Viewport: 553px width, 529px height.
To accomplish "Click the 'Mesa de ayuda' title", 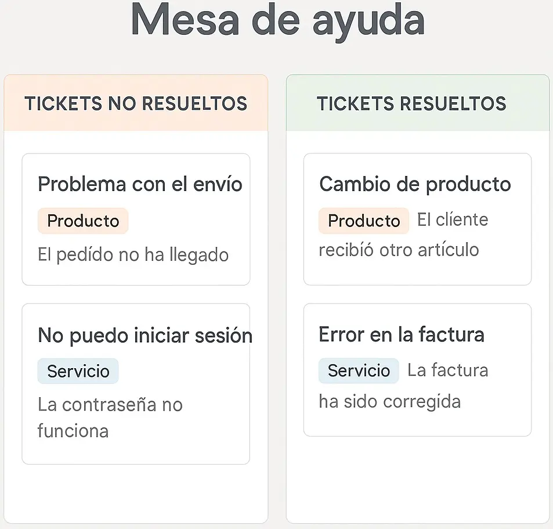I will click(276, 21).
